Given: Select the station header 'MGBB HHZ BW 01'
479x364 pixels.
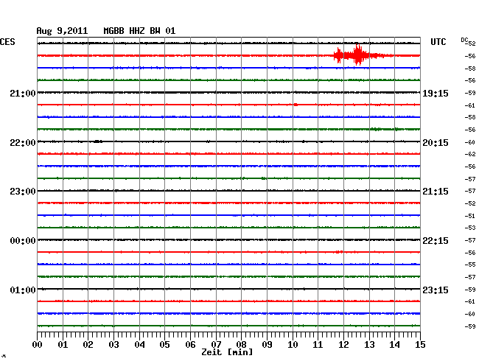Looking at the screenshot, I should (139, 31).
